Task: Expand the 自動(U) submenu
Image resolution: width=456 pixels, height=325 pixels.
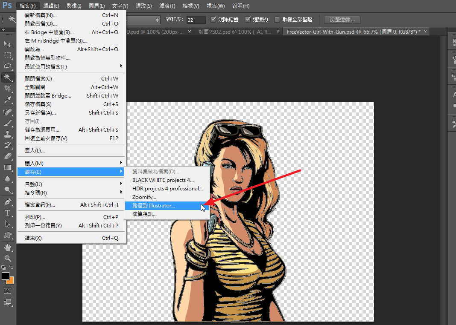Action: coord(71,184)
